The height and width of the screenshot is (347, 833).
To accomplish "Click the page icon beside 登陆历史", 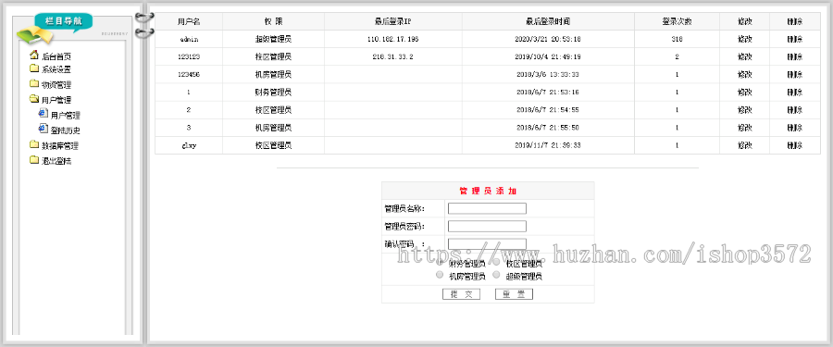I will point(43,130).
